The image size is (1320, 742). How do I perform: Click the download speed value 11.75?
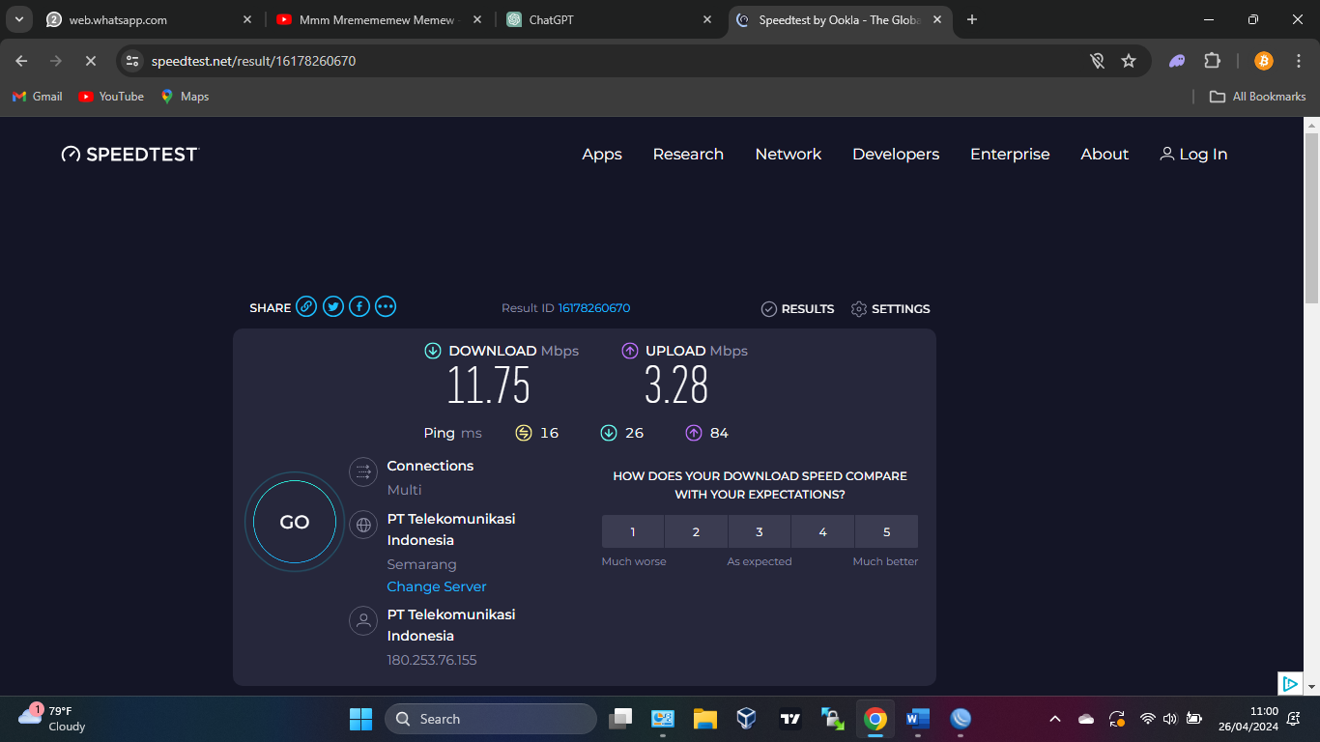(489, 385)
